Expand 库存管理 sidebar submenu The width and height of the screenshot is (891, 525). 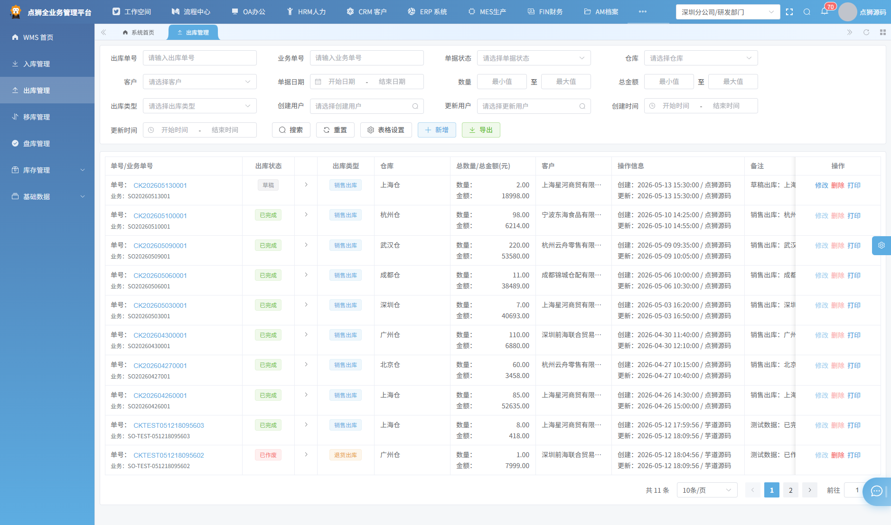click(47, 170)
